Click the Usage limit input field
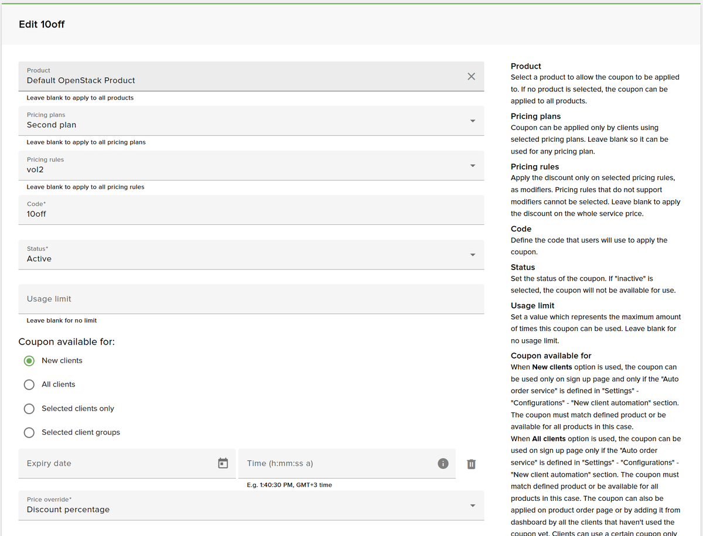 [x=251, y=299]
